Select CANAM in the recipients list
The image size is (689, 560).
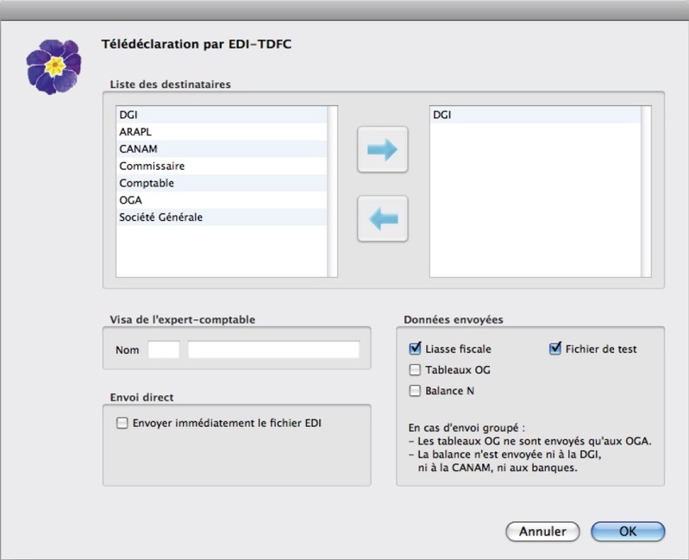click(x=222, y=149)
